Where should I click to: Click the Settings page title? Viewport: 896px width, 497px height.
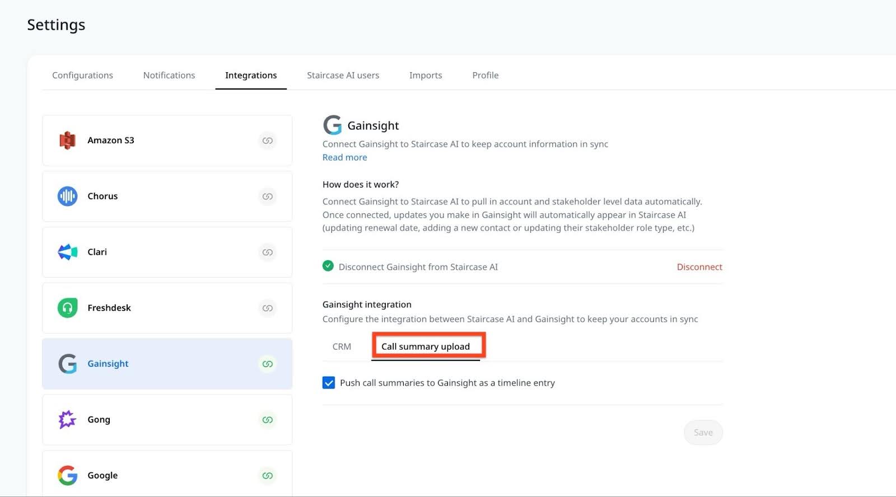(56, 25)
